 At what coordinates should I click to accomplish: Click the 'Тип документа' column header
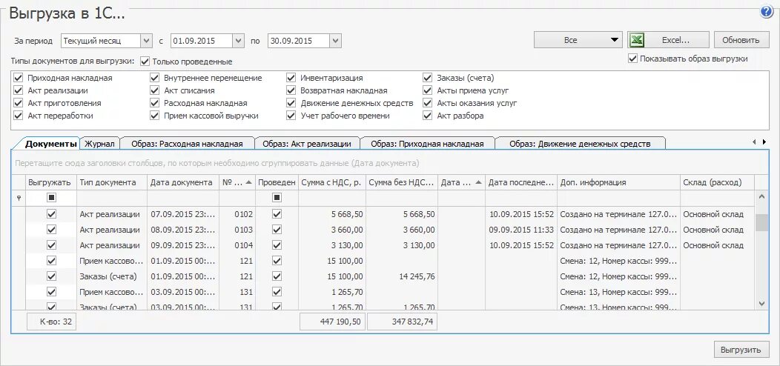(111, 182)
